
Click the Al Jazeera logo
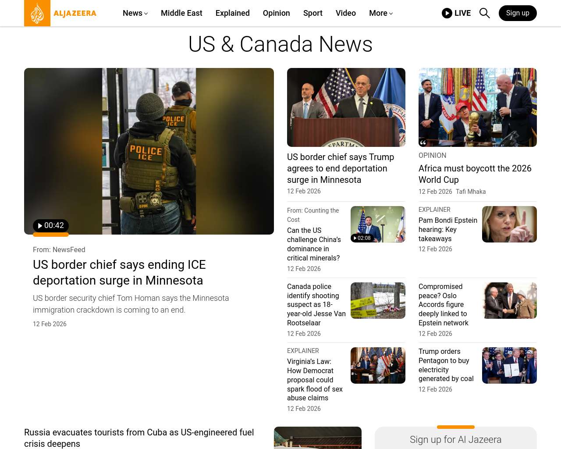(x=60, y=13)
